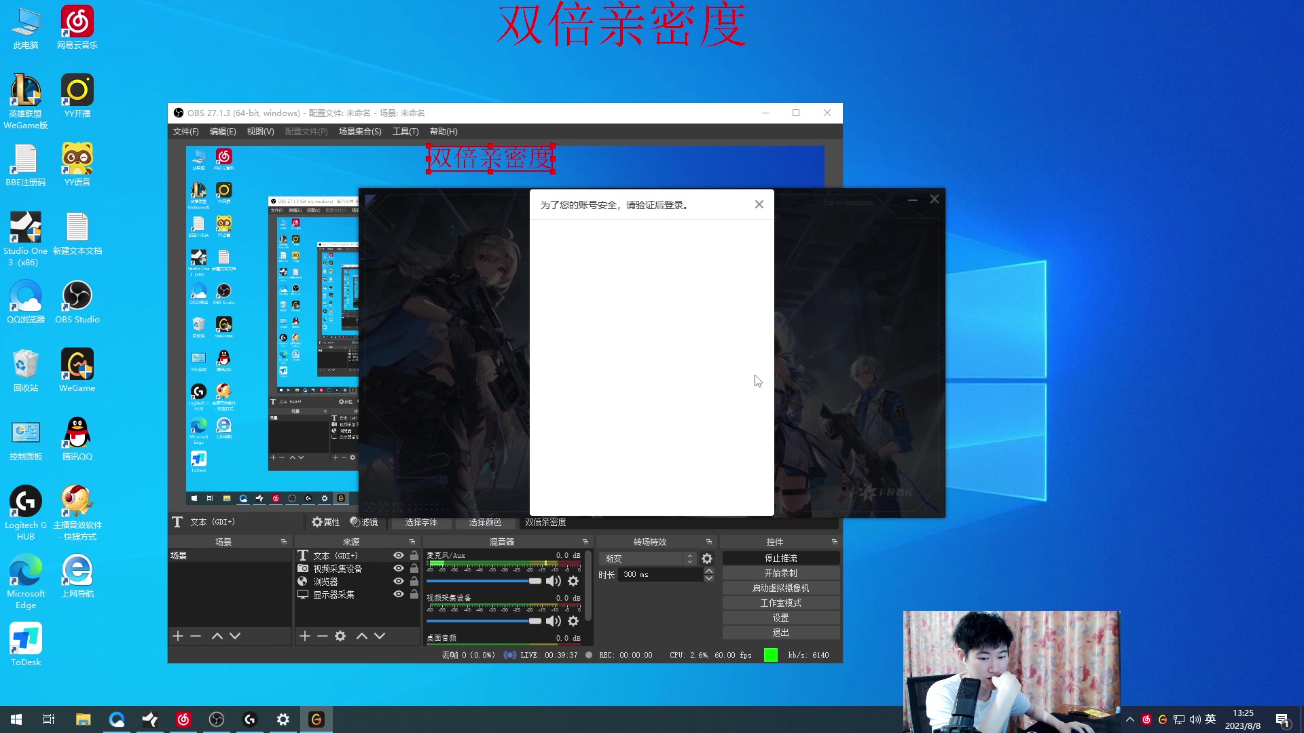Viewport: 1304px width, 733px height.
Task: Select the 场景 item in the scene list
Action: (230, 555)
